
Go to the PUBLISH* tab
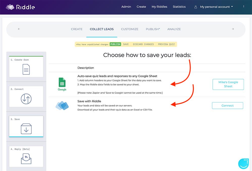pos(153,29)
